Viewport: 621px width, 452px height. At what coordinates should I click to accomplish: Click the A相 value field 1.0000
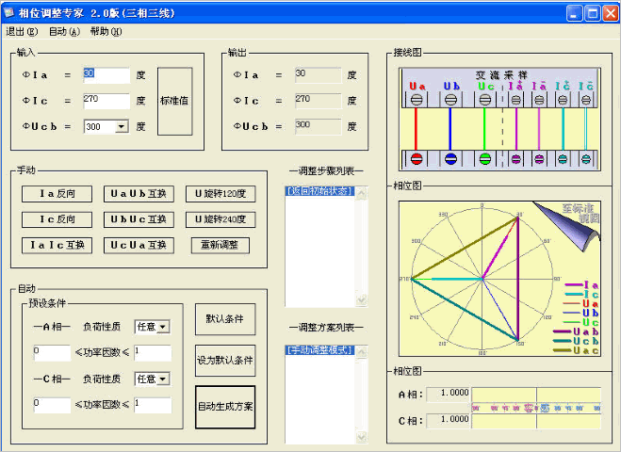click(x=448, y=394)
